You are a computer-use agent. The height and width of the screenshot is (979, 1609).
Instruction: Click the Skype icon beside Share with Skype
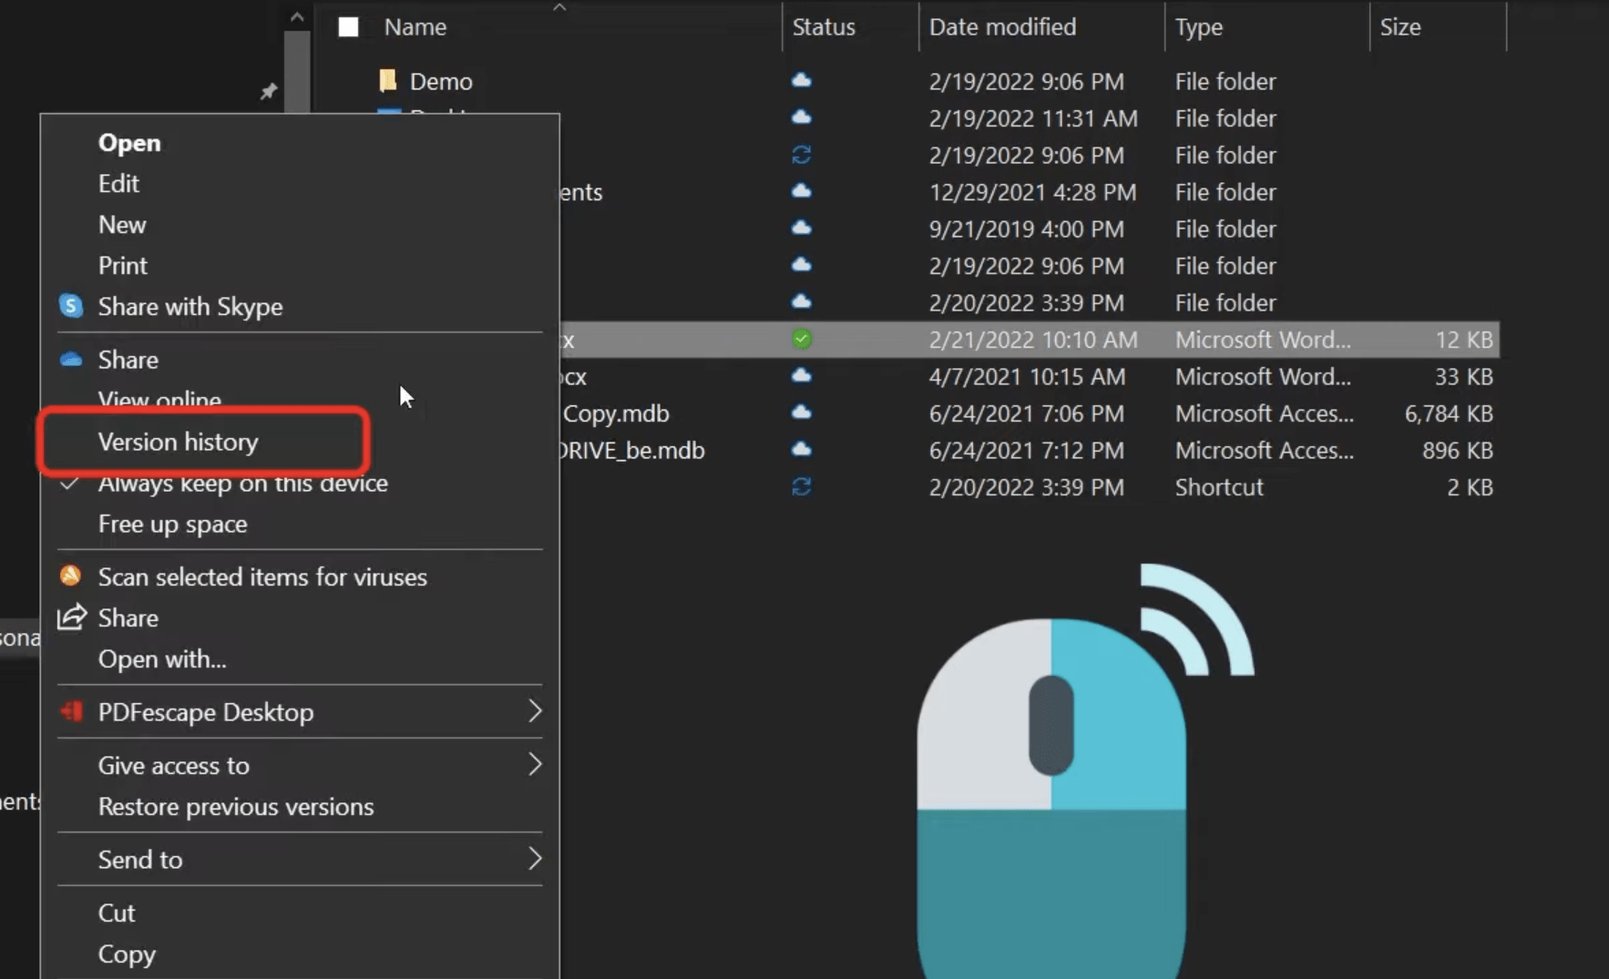click(71, 306)
